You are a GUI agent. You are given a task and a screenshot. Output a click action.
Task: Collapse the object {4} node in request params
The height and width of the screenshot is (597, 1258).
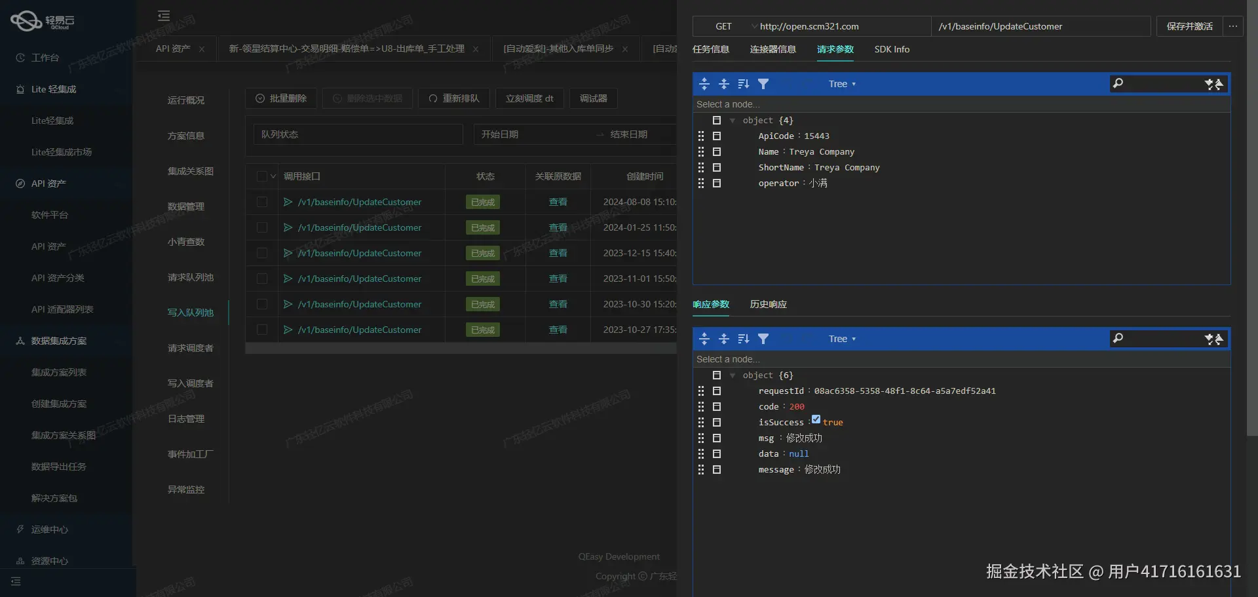(x=733, y=121)
